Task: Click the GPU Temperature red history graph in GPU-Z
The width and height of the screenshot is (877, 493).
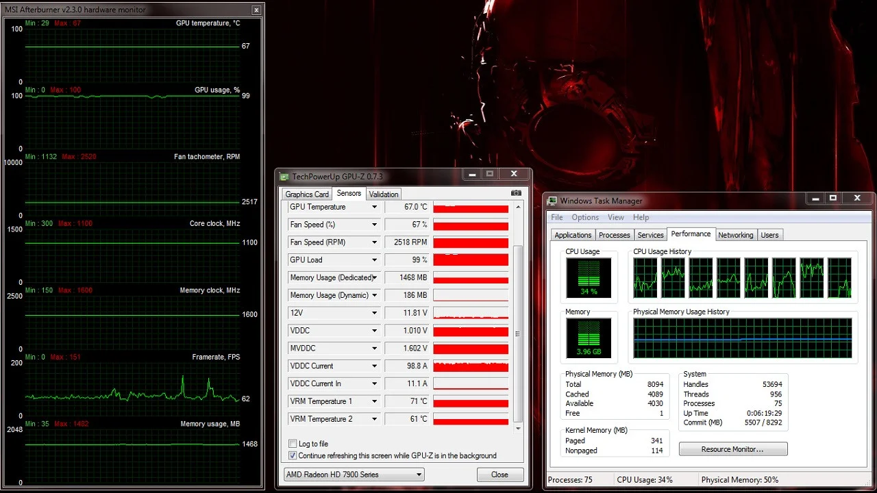Action: point(471,207)
